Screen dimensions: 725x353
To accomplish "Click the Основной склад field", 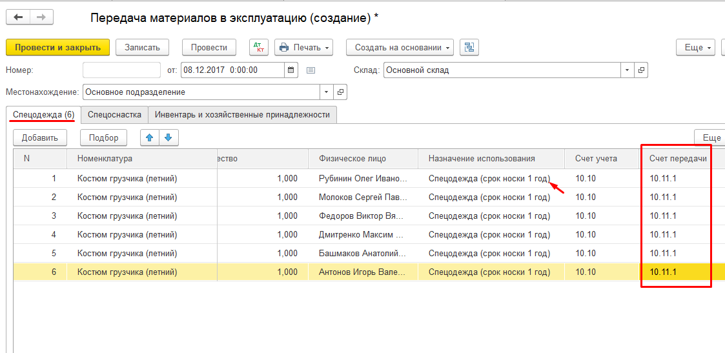I will pos(502,70).
